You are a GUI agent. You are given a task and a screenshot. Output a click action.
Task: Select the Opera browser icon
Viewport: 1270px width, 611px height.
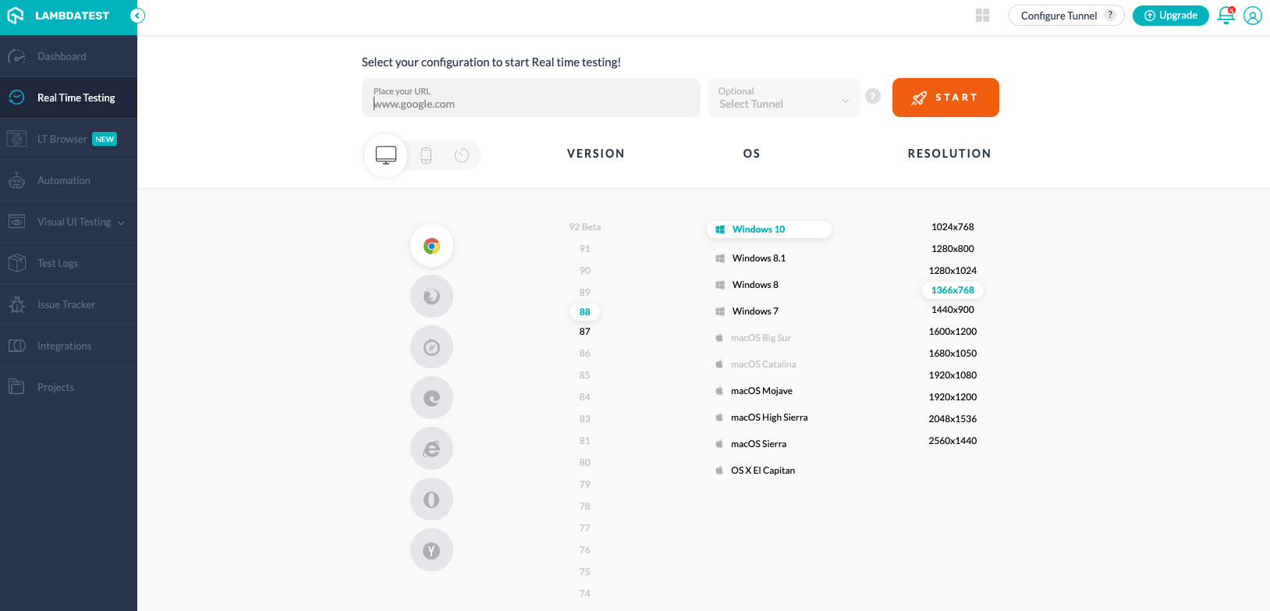pyautogui.click(x=431, y=499)
